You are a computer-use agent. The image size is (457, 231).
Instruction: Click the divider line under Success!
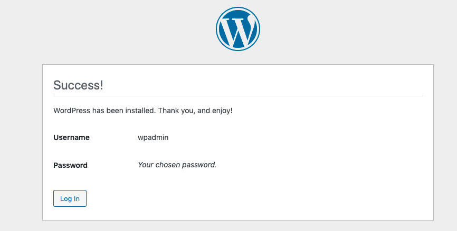(x=238, y=96)
